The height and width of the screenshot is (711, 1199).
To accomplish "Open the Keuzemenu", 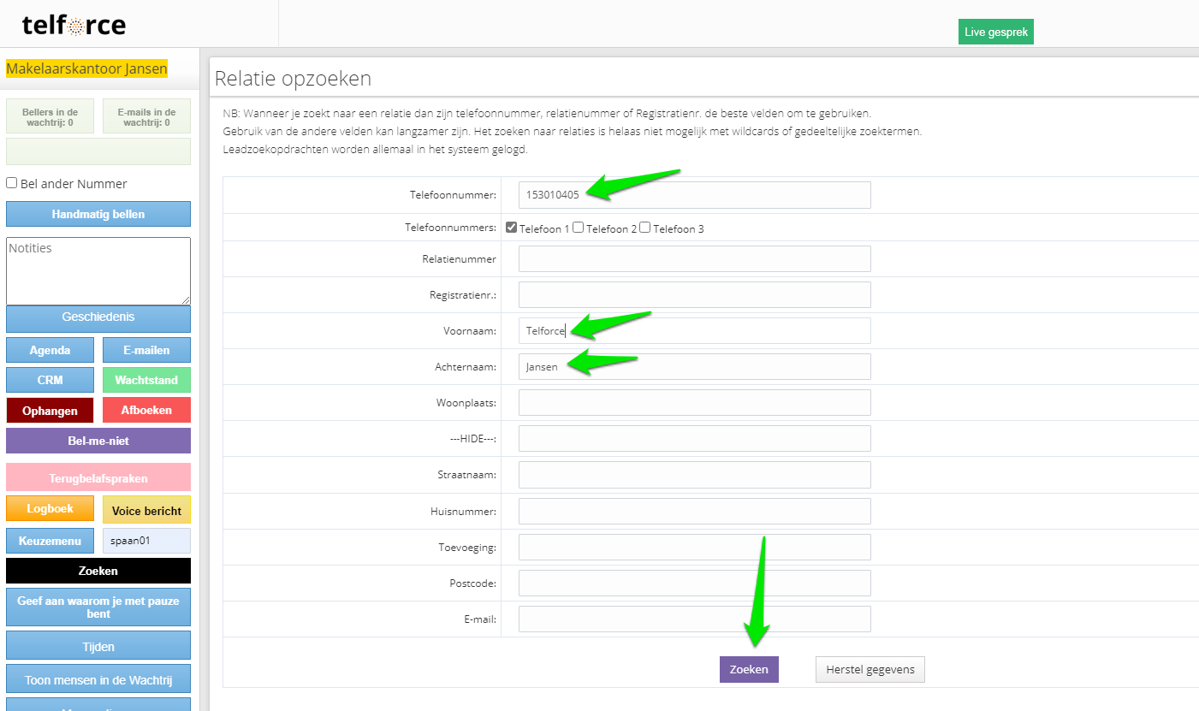I will tap(50, 541).
